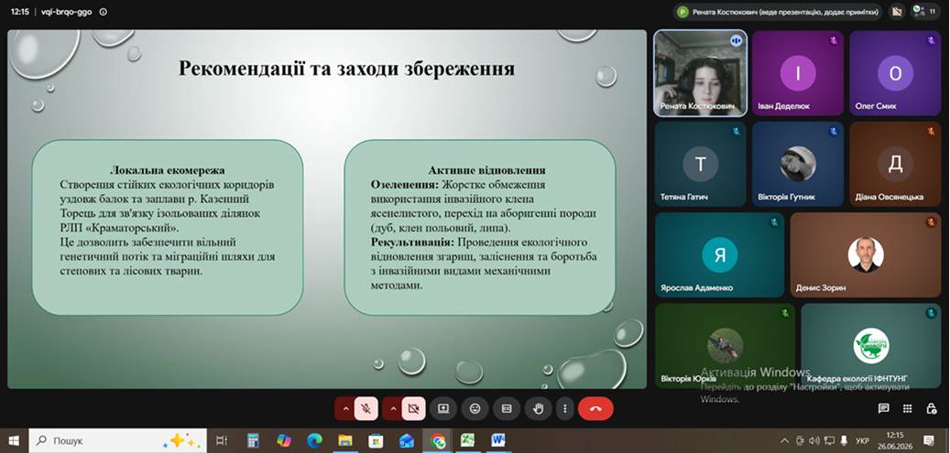This screenshot has height=453, width=950.
Task: Click the Активне відновлення card title
Action: (x=487, y=170)
